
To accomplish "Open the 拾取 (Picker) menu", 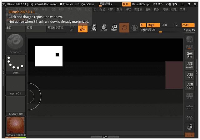I will tap(128, 9).
